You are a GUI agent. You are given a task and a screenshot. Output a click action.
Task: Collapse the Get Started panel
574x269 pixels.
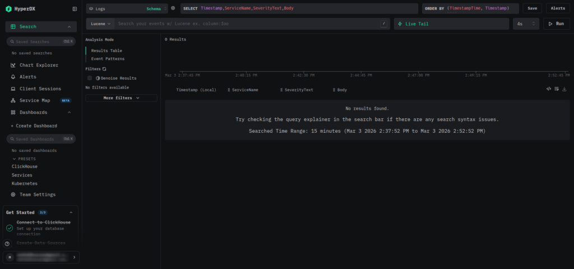tap(71, 213)
